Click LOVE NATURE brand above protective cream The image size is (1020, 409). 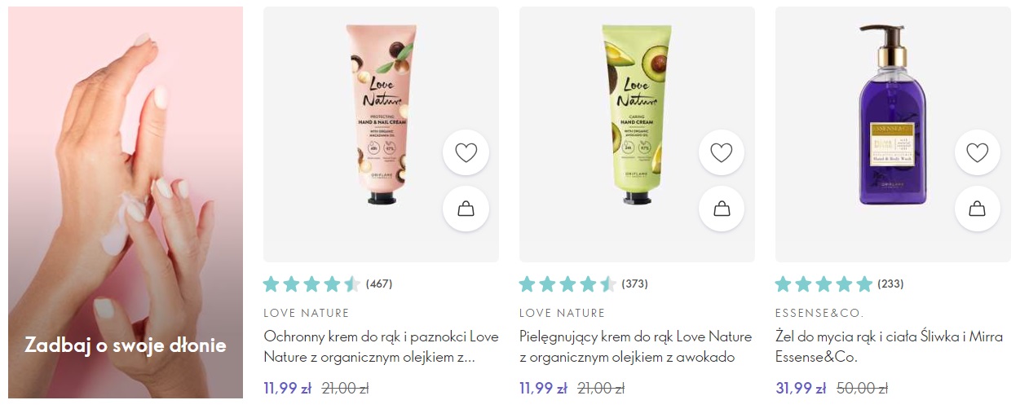pos(307,313)
